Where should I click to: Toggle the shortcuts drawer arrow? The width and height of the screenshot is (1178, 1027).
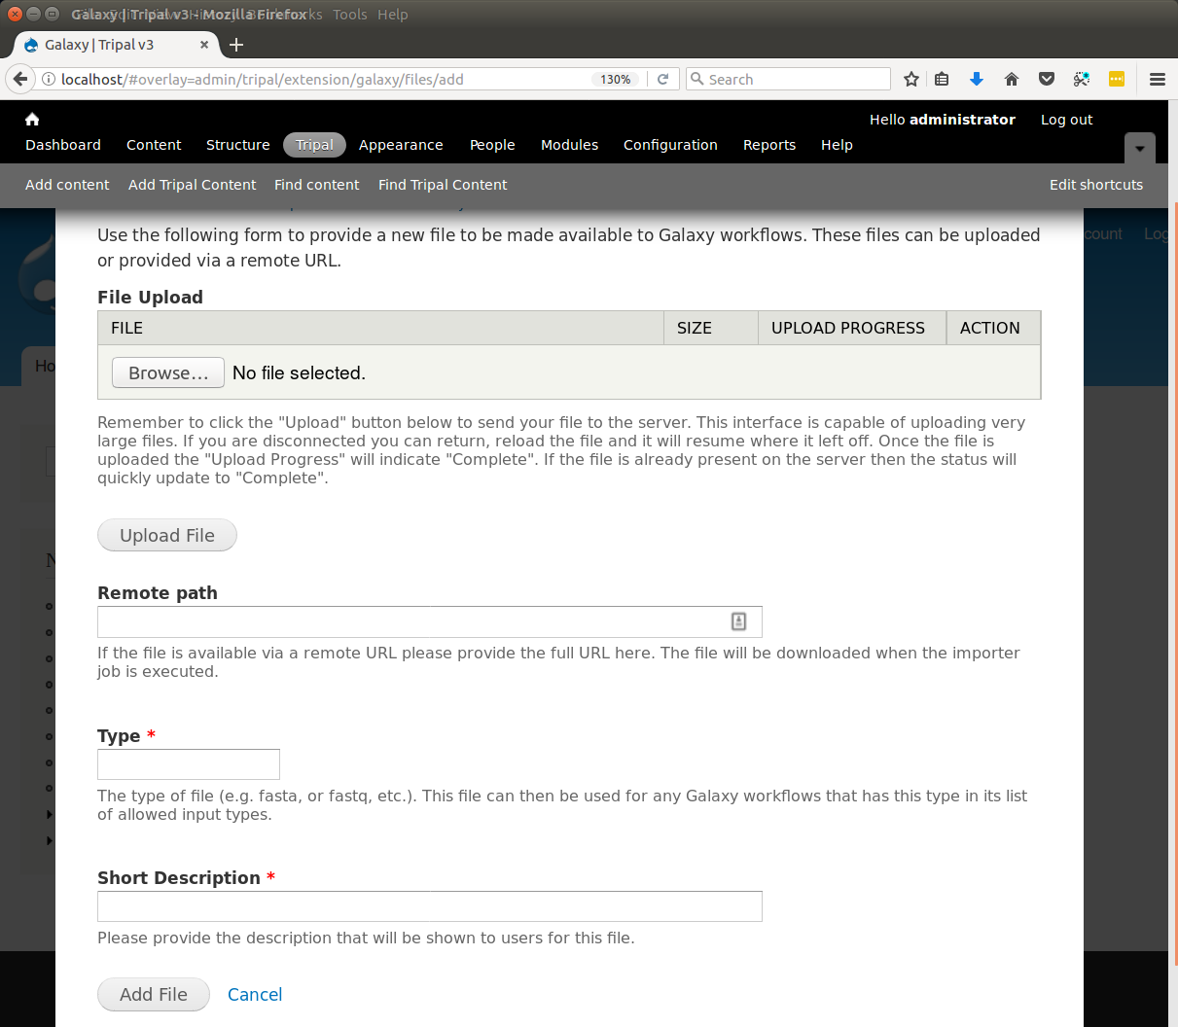[x=1140, y=149]
